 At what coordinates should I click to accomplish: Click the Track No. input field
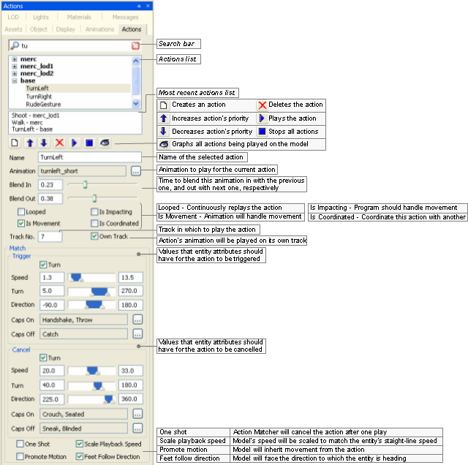[50, 237]
